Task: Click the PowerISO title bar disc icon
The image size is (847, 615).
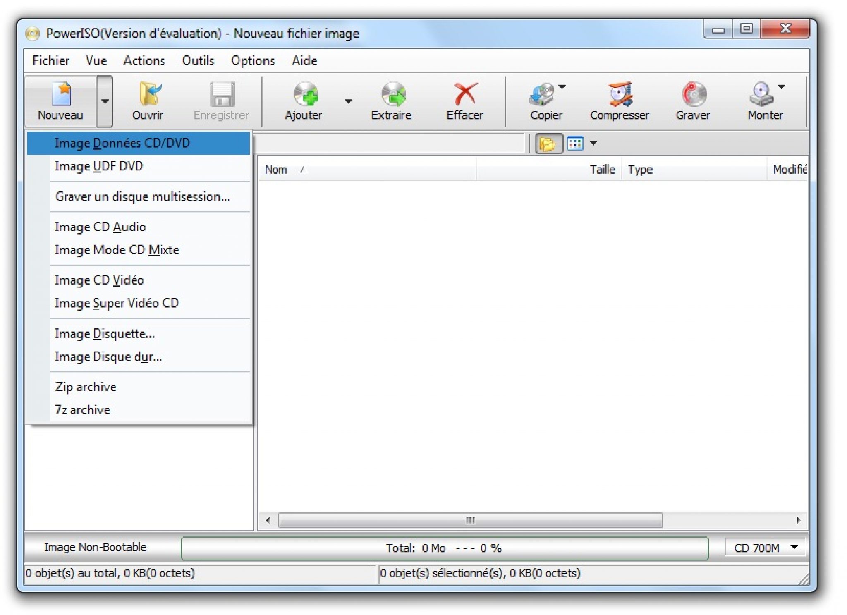Action: tap(32, 33)
